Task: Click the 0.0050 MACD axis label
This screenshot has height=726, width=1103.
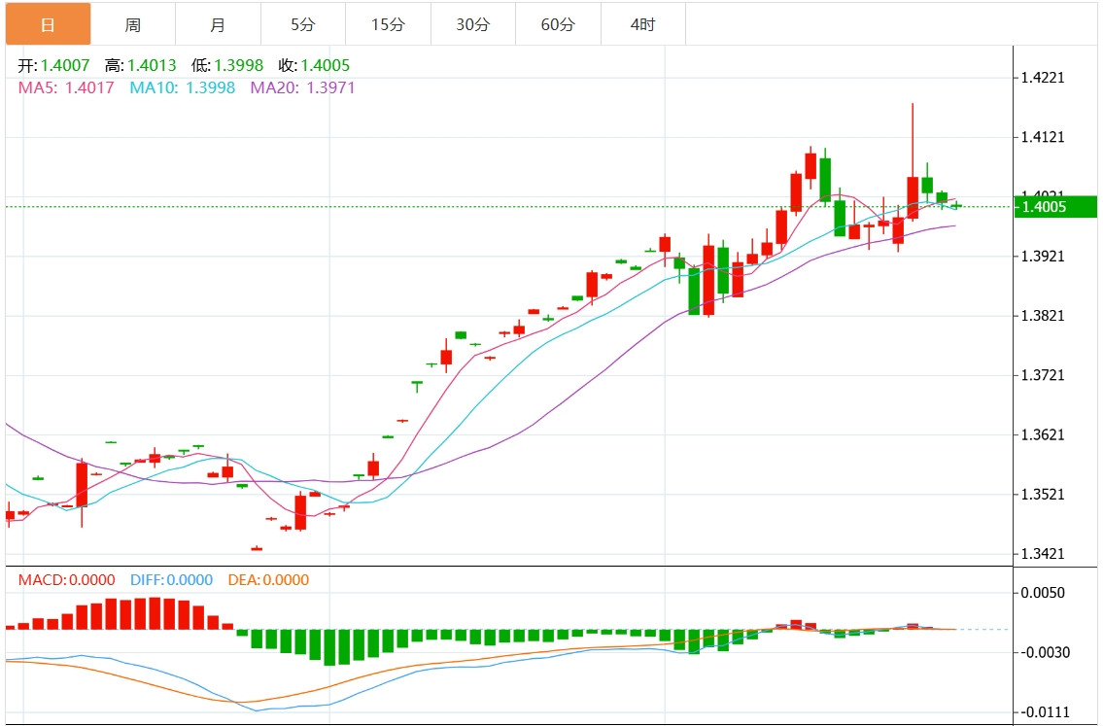Action: coord(1043,593)
